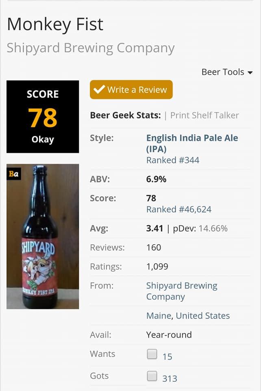Click the style Ranked #344 link
The image size is (261, 391).
pos(173,160)
